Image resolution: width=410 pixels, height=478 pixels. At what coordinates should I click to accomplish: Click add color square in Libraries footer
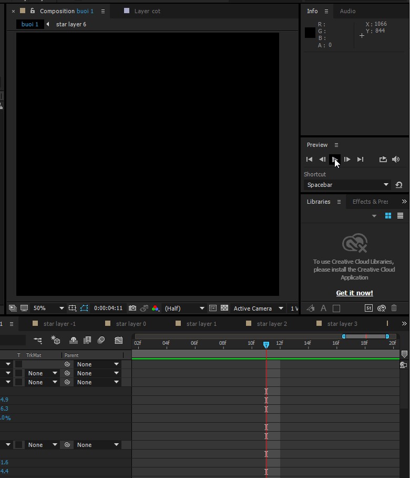(336, 308)
